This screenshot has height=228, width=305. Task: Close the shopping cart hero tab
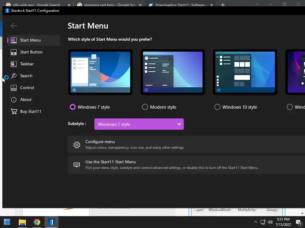[140, 5]
